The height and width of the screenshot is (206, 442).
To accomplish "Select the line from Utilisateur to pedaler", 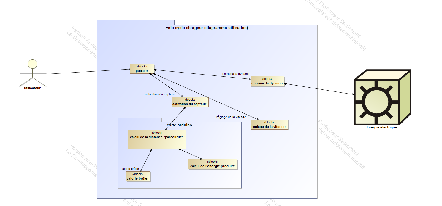I will point(89,72).
